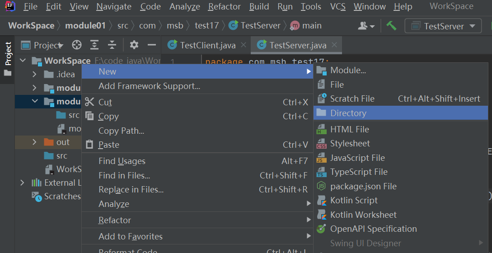The image size is (492, 253).
Task: Expand External Libraries tree node
Action: click(x=22, y=183)
